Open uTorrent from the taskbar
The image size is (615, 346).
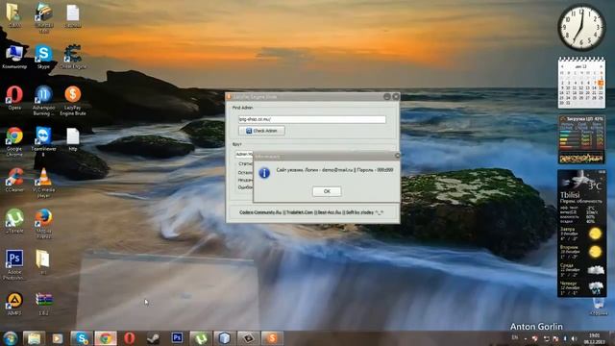201,338
